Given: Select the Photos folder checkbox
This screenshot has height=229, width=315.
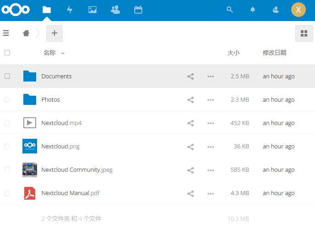Looking at the screenshot, I should coord(7,100).
